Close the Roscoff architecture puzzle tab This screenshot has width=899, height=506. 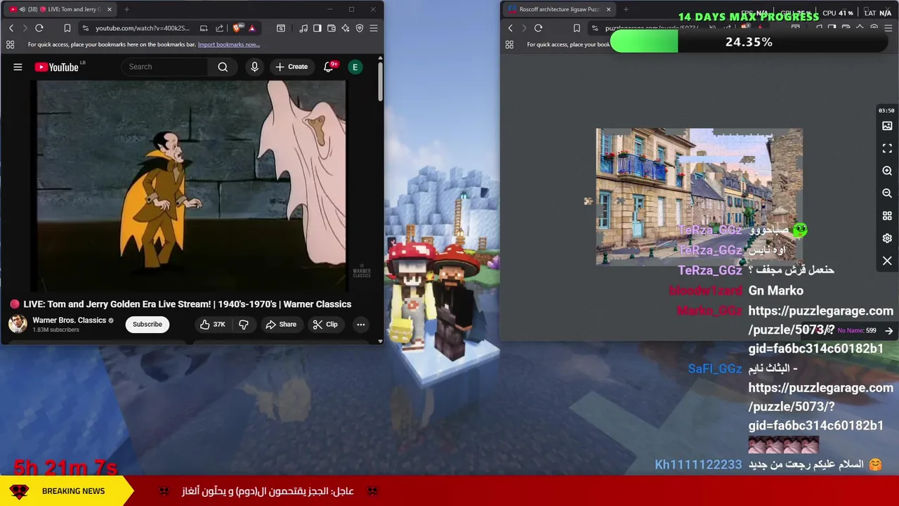[x=608, y=9]
